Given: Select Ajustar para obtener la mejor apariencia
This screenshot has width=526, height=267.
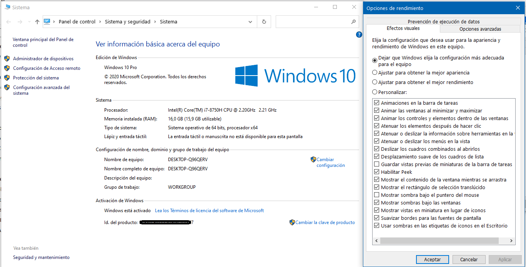Looking at the screenshot, I should coord(375,73).
